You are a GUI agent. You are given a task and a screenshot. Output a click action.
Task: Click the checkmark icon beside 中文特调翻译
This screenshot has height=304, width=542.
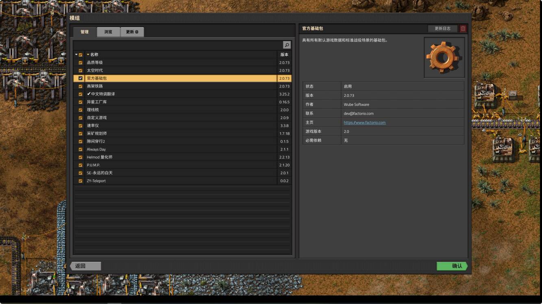(x=89, y=94)
